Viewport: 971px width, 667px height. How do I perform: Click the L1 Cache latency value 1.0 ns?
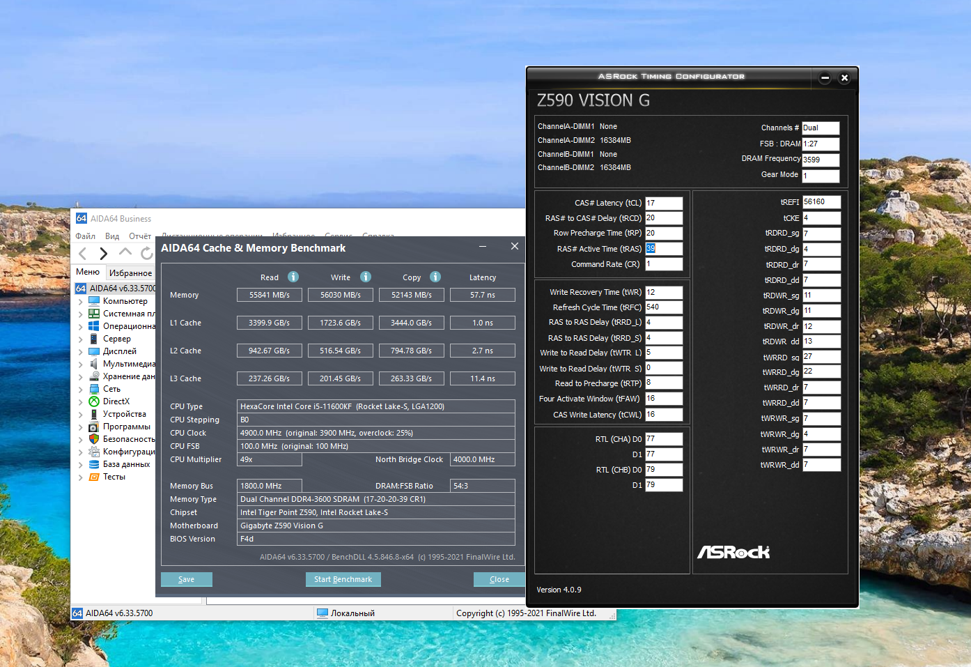pyautogui.click(x=483, y=323)
